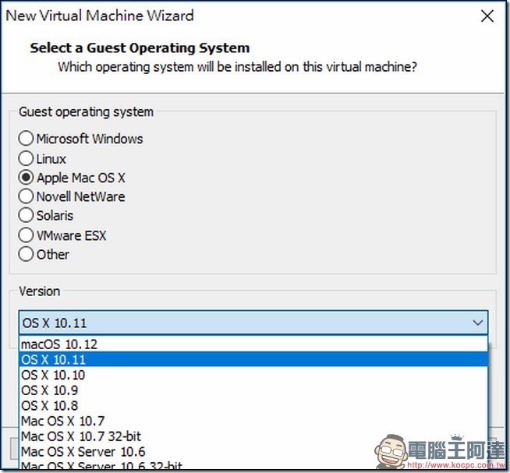
Task: Select the VMware ESX option
Action: click(x=26, y=235)
